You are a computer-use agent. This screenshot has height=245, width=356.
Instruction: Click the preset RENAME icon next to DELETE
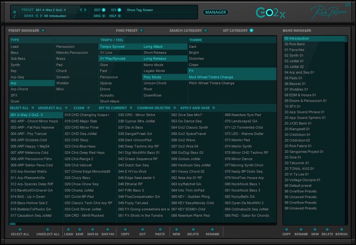coord(212,230)
